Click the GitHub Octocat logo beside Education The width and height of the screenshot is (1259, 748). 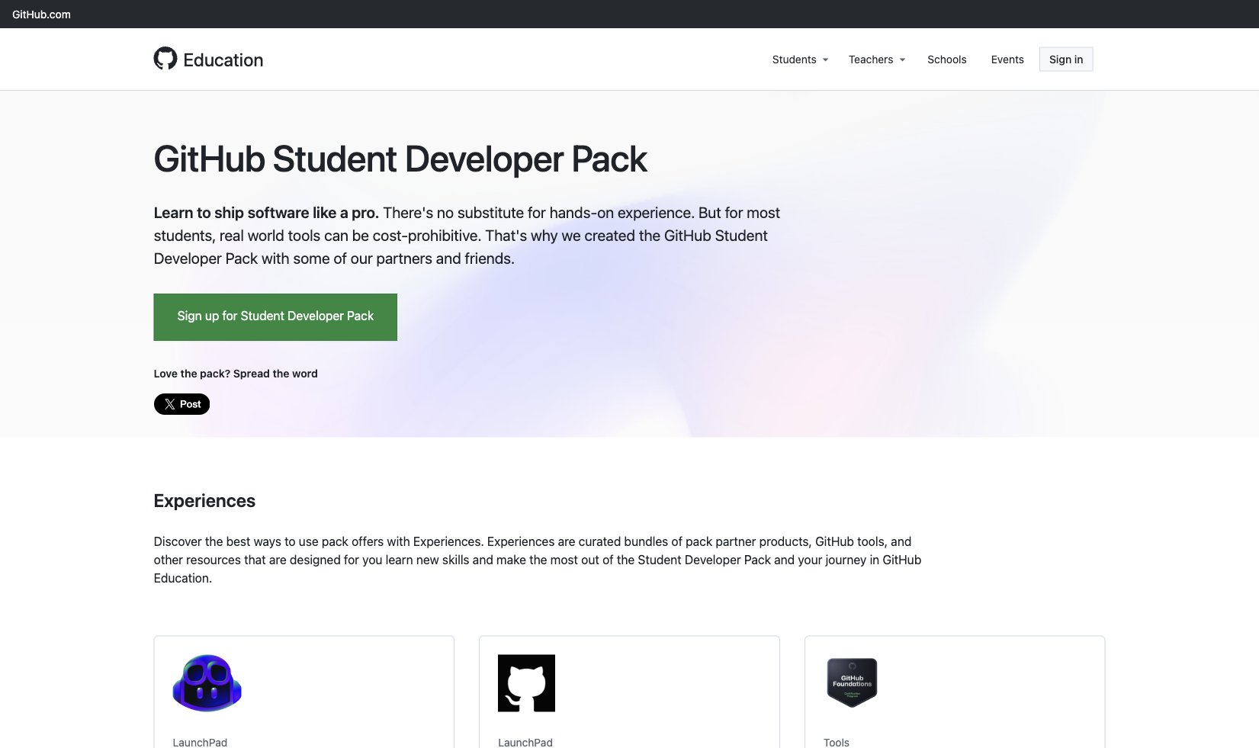click(165, 59)
